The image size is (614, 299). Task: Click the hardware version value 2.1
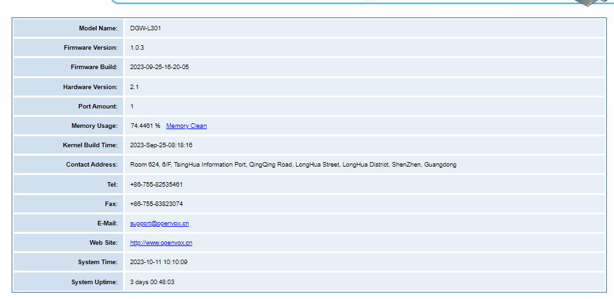click(134, 87)
